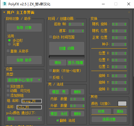Open the 默认 poly color dropdown
Image resolution: width=134 pixels, height=126 pixels.
(24, 119)
